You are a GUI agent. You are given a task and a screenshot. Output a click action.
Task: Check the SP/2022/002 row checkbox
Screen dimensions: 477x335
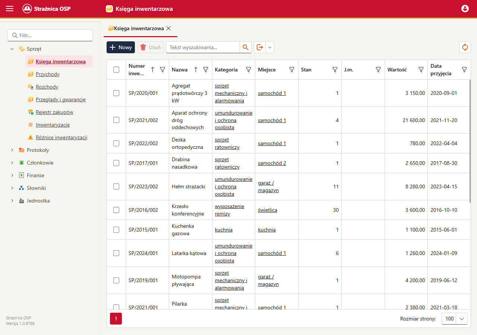point(116,143)
